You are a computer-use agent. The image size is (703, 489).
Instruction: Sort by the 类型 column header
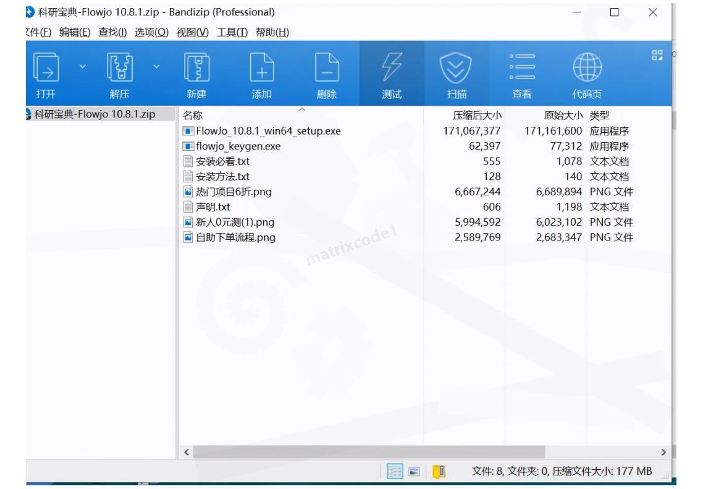(x=599, y=116)
